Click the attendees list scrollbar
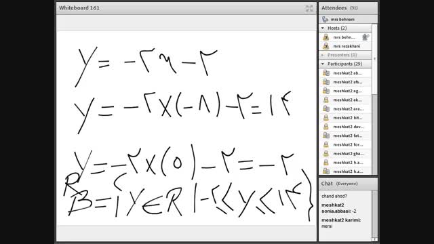 (x=374, y=100)
